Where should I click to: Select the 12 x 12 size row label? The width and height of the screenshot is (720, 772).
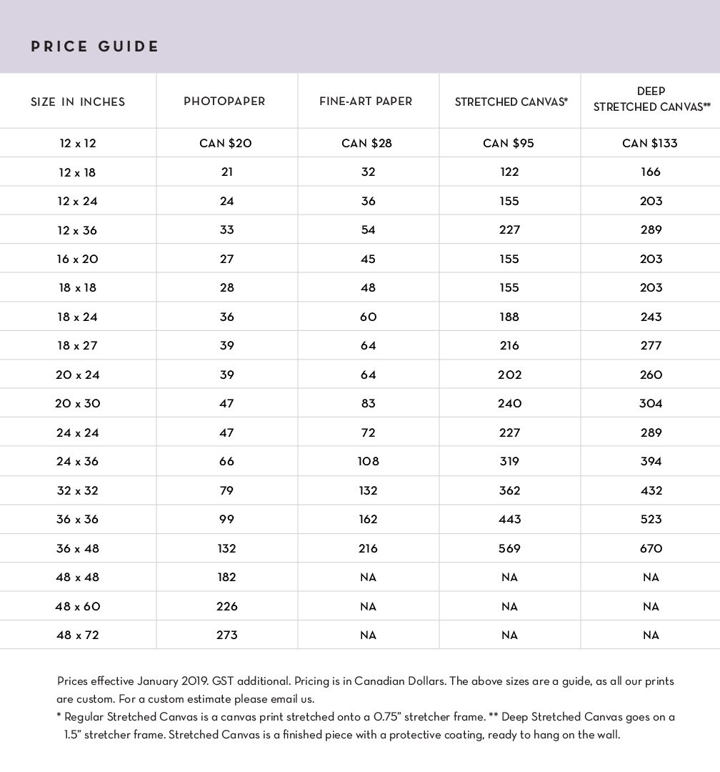78,143
